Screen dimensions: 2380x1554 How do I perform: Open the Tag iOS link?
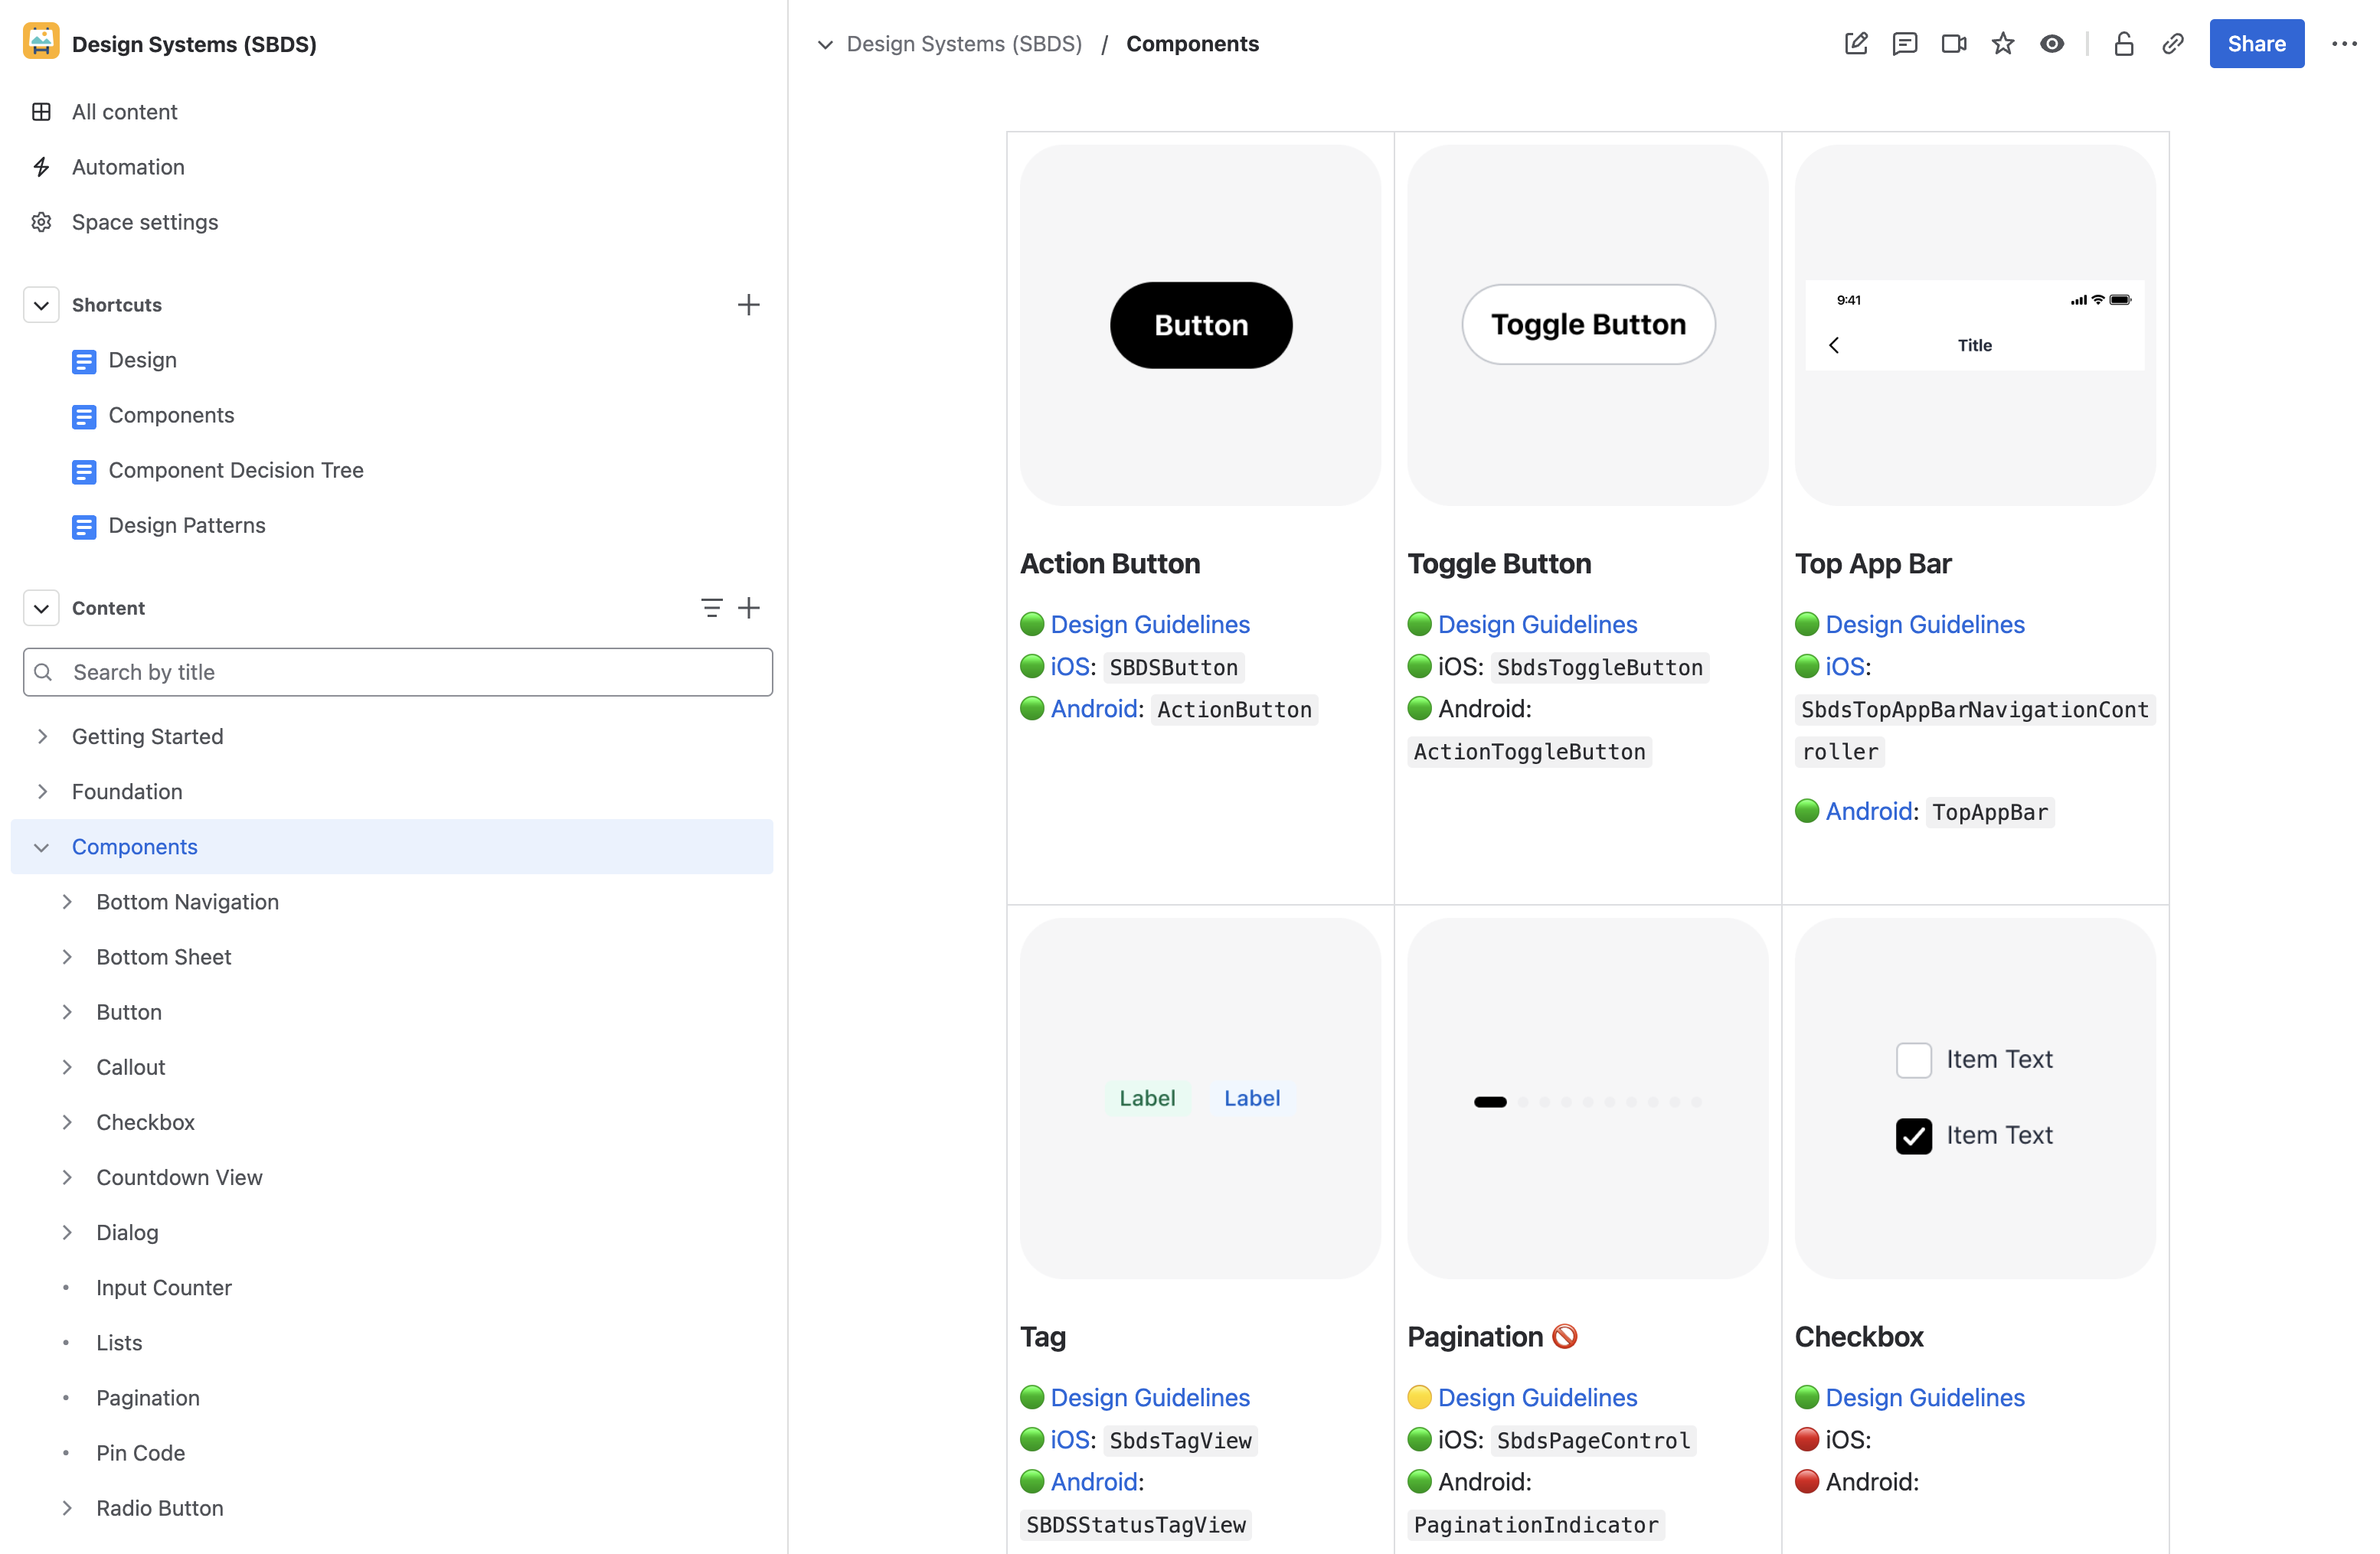(x=1070, y=1440)
